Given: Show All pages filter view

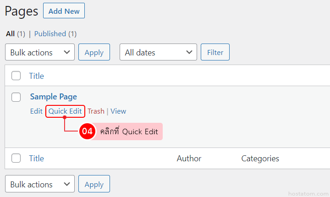Looking at the screenshot, I should (x=10, y=33).
